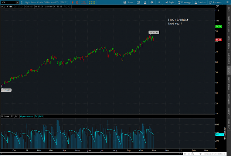The image size is (231, 156).
Task: Click the symbol link chain icon
Action: coord(21,2)
